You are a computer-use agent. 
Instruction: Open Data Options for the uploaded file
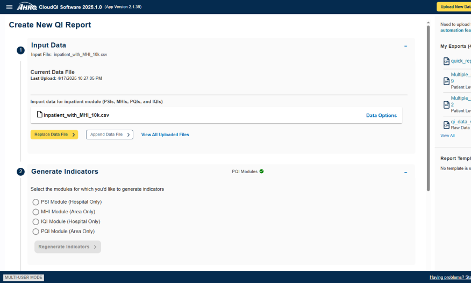(x=381, y=115)
